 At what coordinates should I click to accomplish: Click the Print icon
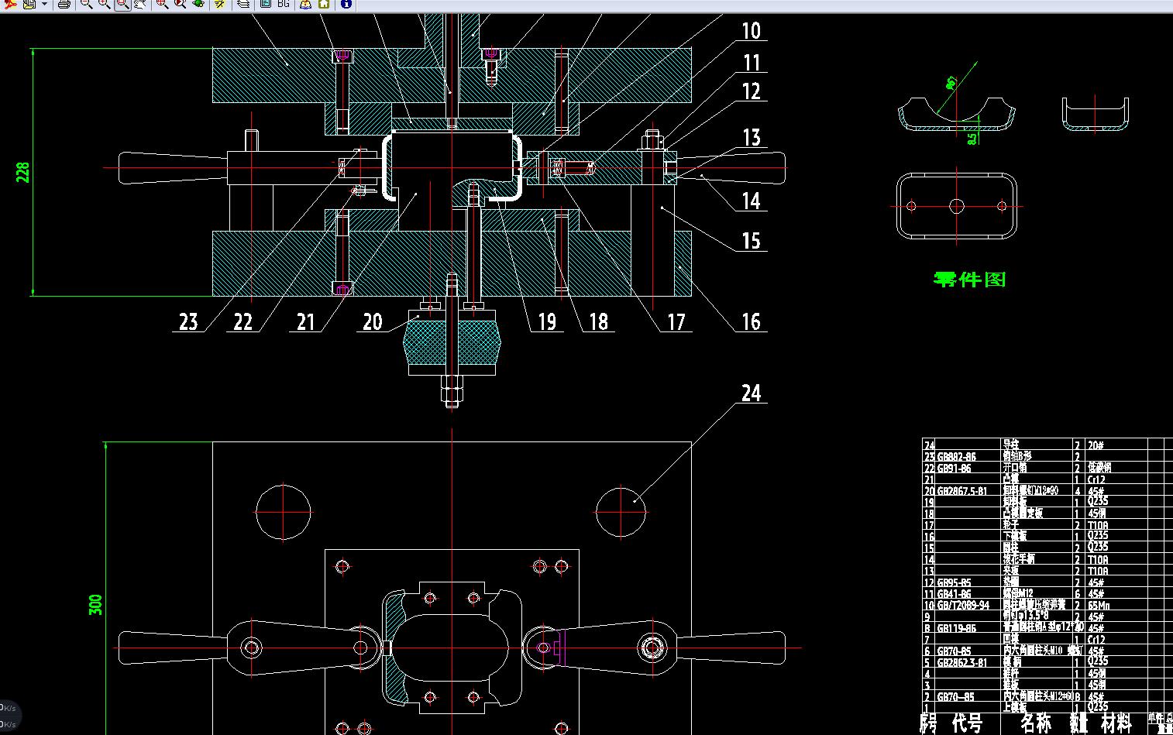(64, 4)
